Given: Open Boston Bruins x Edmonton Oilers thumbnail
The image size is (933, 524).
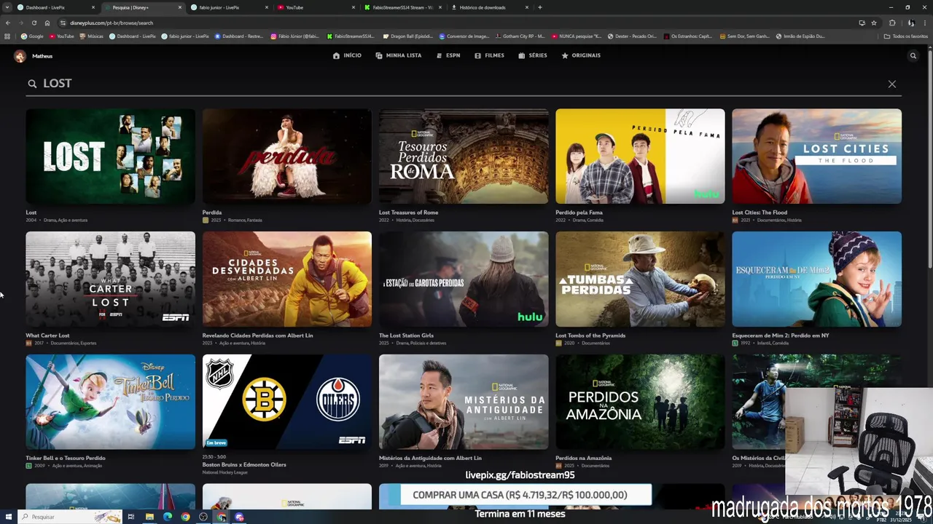Looking at the screenshot, I should tap(287, 402).
